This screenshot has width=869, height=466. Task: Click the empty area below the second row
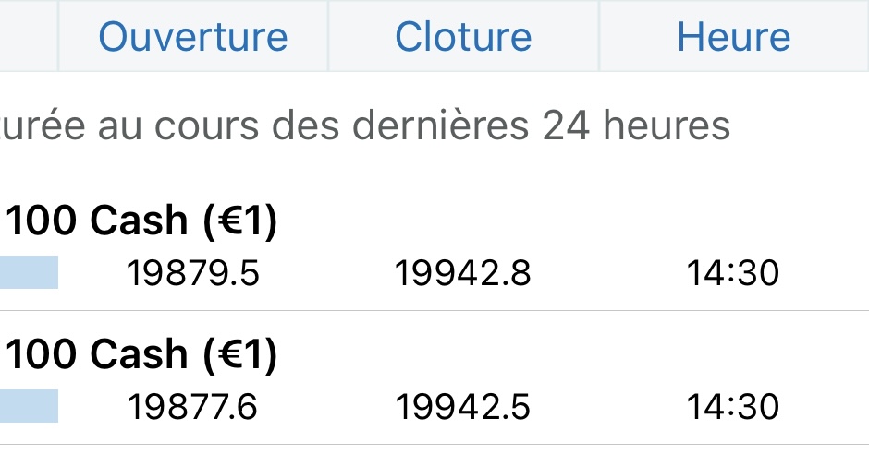pyautogui.click(x=434, y=456)
